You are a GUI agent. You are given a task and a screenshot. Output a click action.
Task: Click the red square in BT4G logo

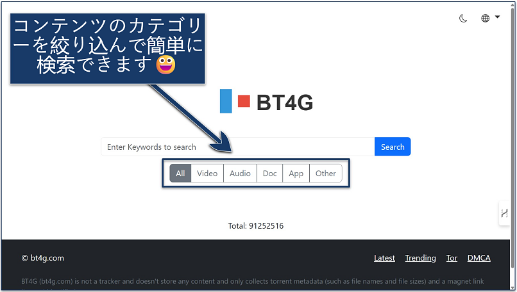(x=244, y=101)
